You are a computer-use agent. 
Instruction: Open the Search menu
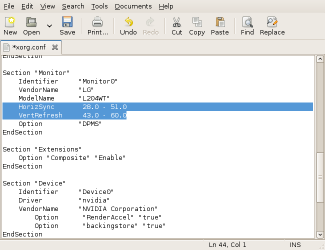click(73, 6)
